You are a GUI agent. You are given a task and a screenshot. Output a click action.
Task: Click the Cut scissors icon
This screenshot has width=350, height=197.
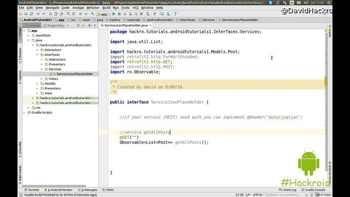click(x=50, y=14)
